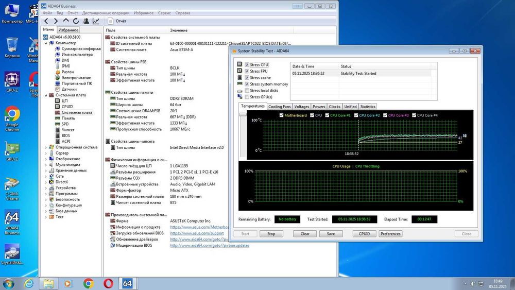This screenshot has height=290, width=515.
Task: Launch the CPU-Z desktop shortcut
Action: point(12,82)
